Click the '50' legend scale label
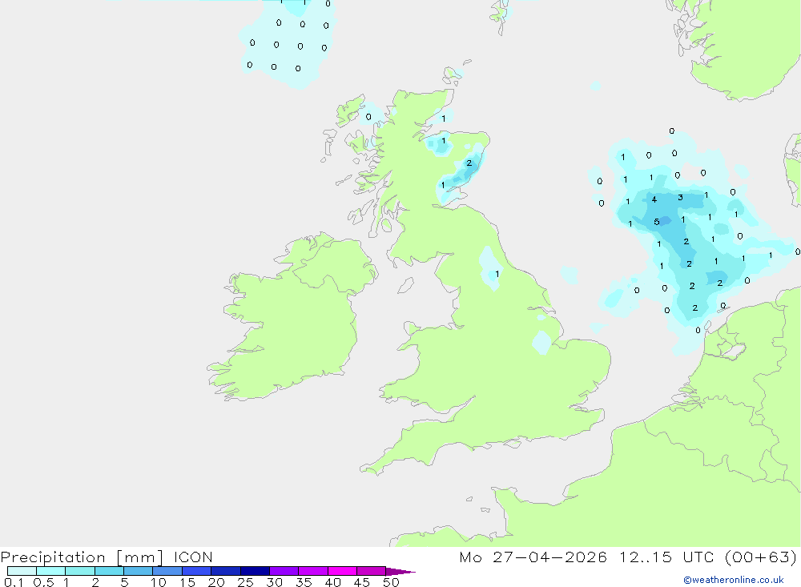The image size is (801, 587). coord(391,582)
